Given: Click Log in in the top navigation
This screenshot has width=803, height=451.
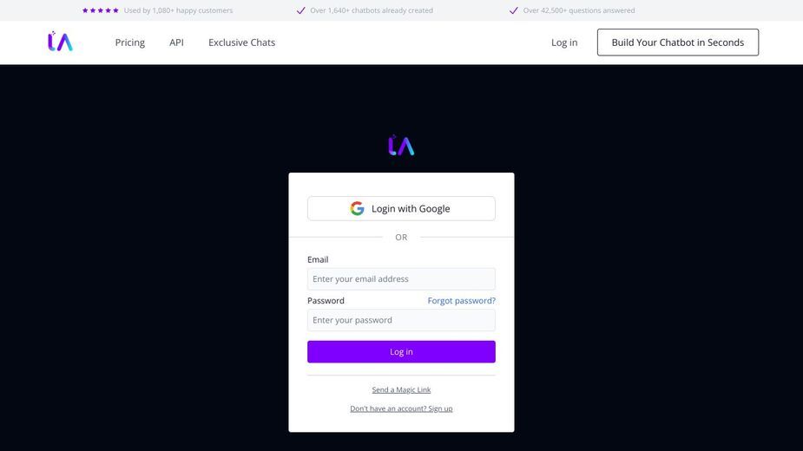Looking at the screenshot, I should 564,42.
